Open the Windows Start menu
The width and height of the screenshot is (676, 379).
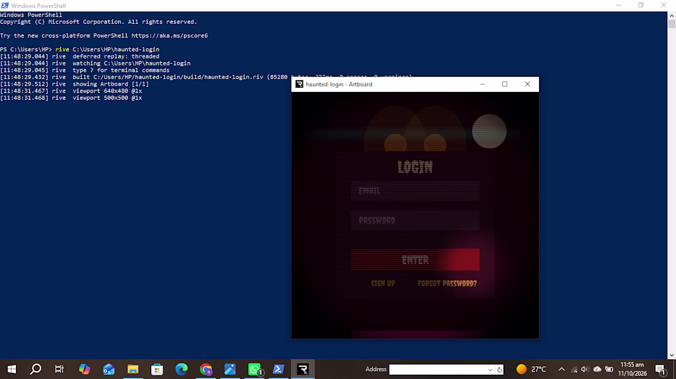tap(12, 369)
